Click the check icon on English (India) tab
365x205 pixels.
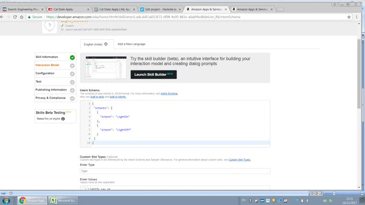pos(106,44)
